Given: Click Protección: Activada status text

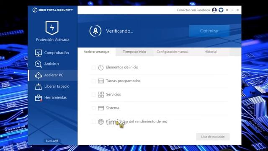Looking at the screenshot, I should coord(53,40).
